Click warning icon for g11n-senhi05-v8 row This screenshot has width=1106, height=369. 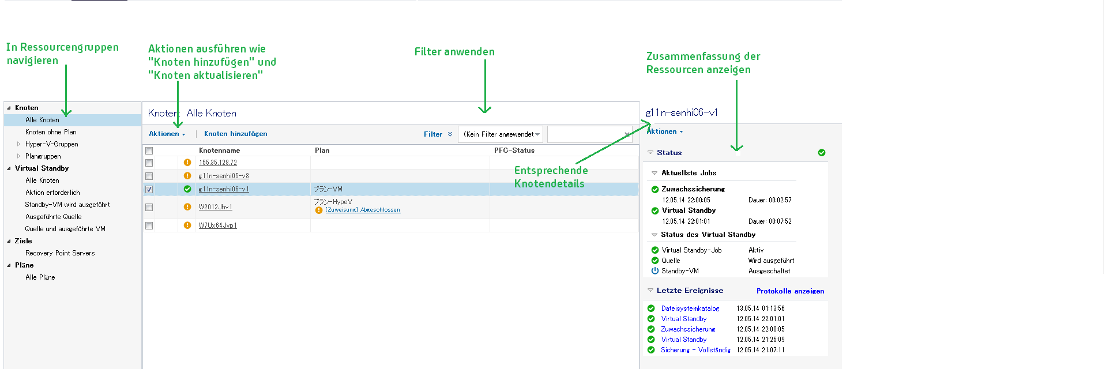coord(187,176)
